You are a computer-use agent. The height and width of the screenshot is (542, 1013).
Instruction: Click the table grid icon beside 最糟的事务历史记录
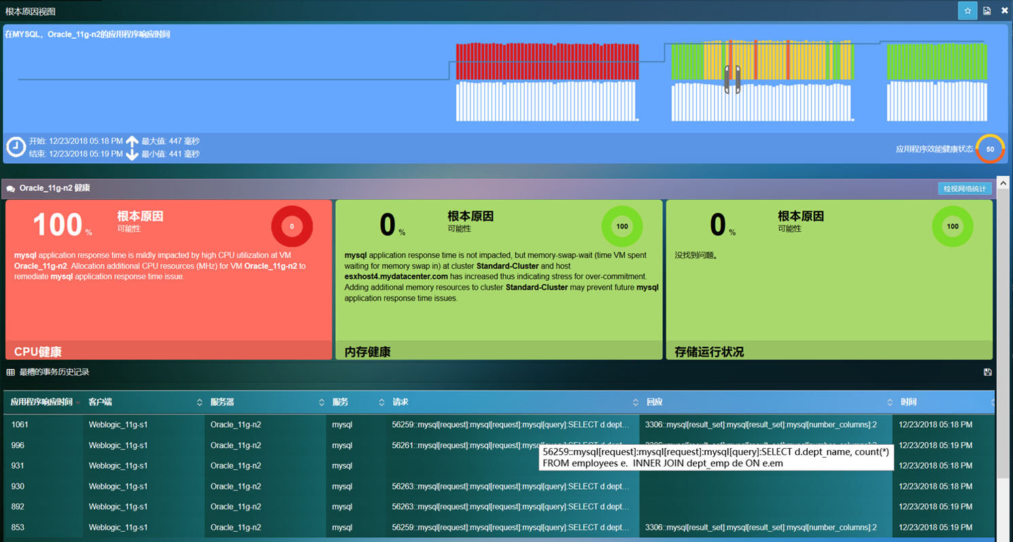pos(11,372)
